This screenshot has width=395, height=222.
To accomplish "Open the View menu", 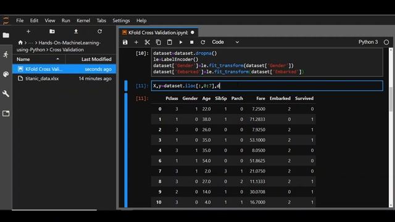I will pyautogui.click(x=50, y=20).
